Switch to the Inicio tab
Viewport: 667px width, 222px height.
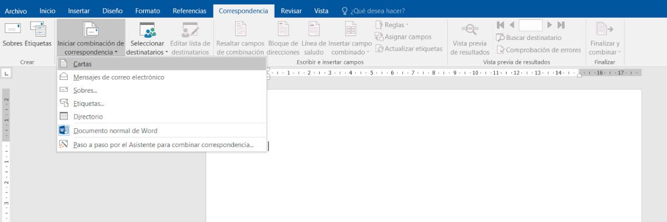point(47,11)
